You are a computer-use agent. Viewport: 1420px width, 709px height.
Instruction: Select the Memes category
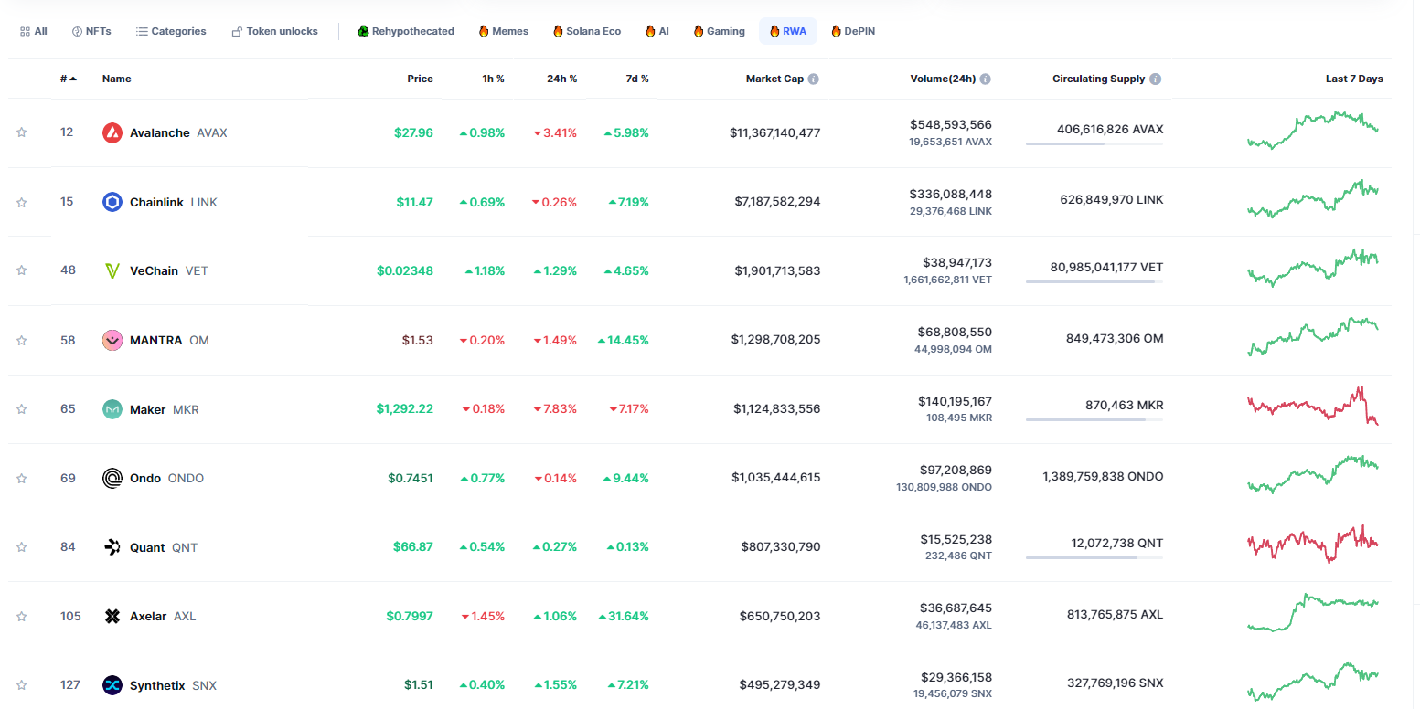point(504,31)
